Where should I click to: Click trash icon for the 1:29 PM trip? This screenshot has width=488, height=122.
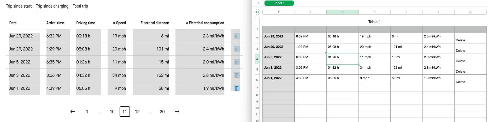click(x=237, y=49)
